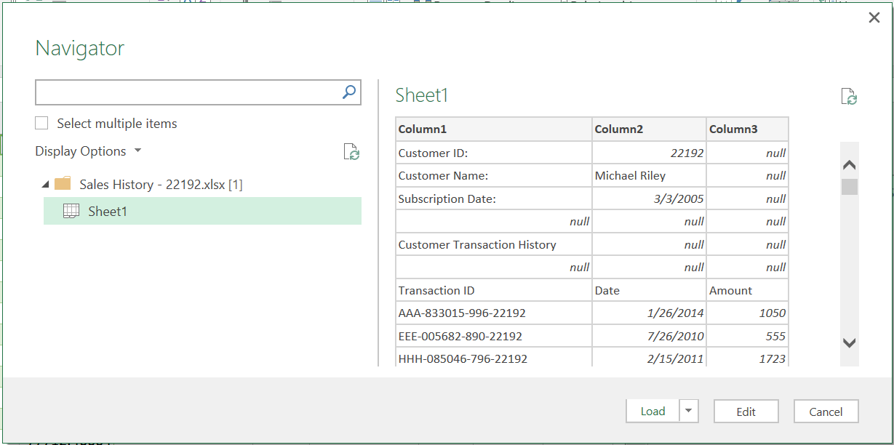The width and height of the screenshot is (894, 445).
Task: Click the 1/26/2014 cell
Action: tap(649, 313)
